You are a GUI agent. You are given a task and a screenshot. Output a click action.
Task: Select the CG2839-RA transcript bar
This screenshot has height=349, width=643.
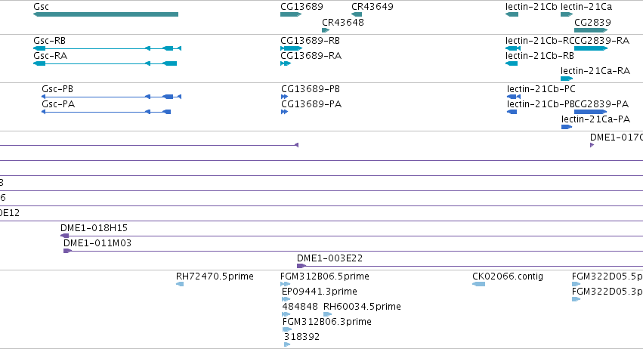[591, 48]
